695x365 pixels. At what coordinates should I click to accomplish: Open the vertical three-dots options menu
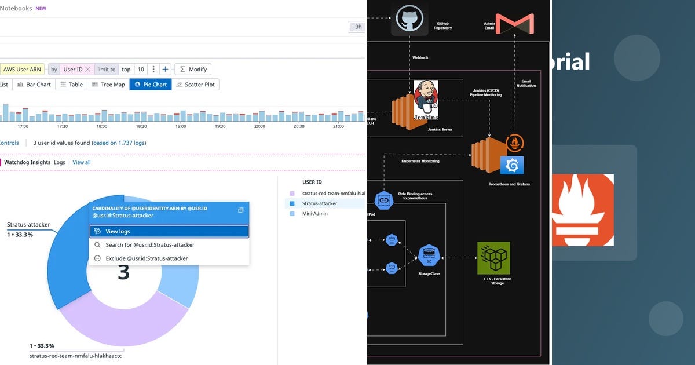pos(153,70)
